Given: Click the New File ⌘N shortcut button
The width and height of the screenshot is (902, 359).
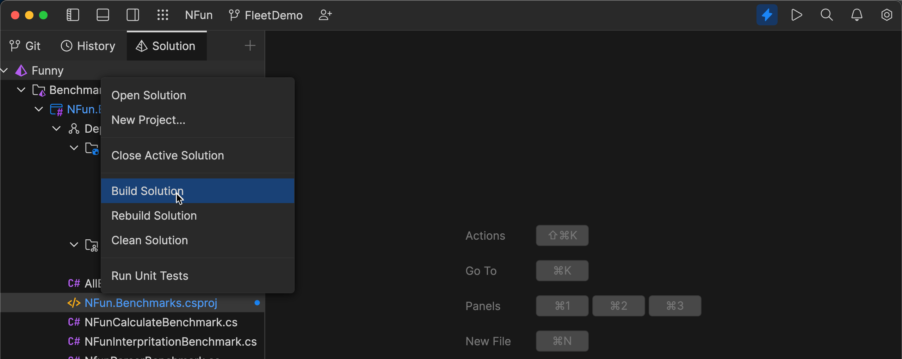Looking at the screenshot, I should click(x=562, y=341).
